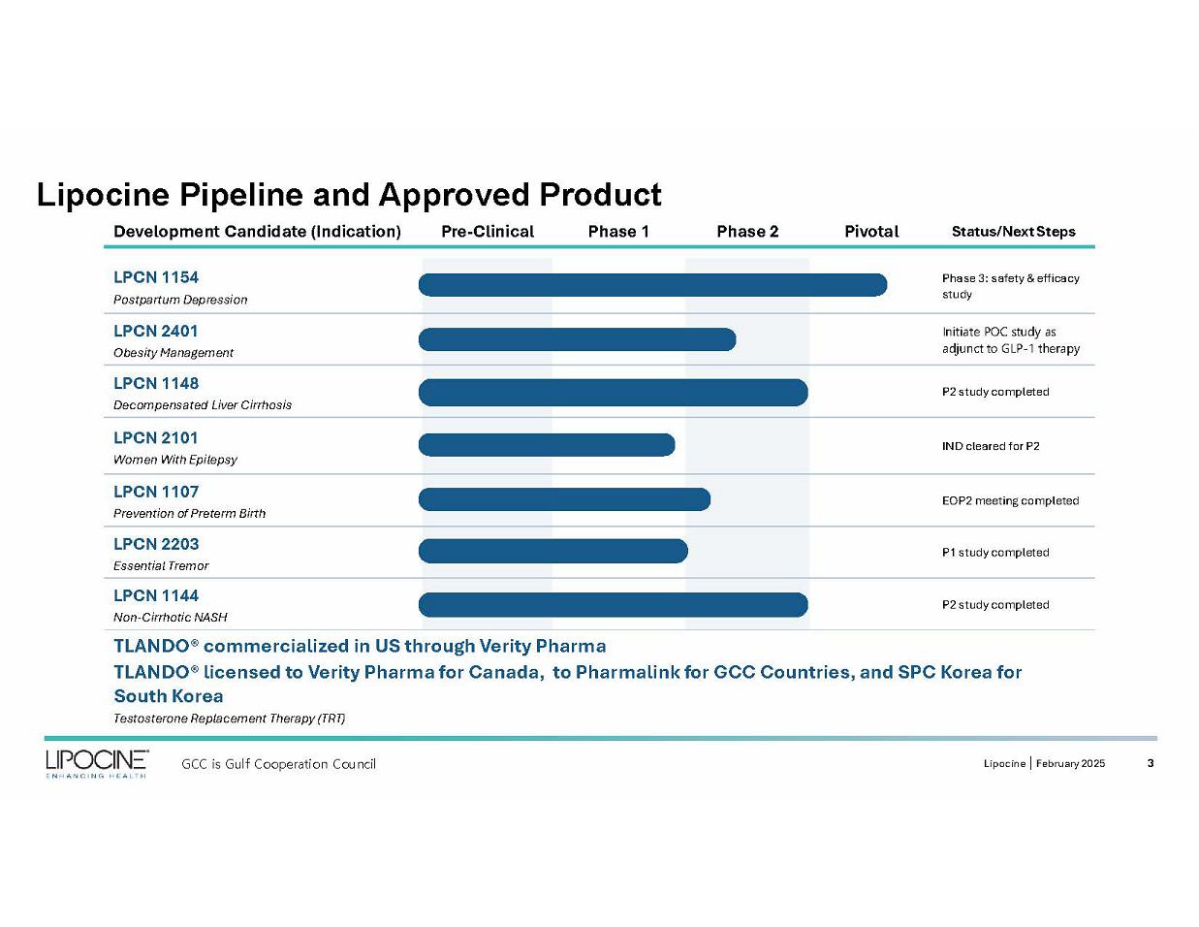Click the 'EOP2 meeting completed' status text
This screenshot has width=1199, height=927.
point(1010,500)
